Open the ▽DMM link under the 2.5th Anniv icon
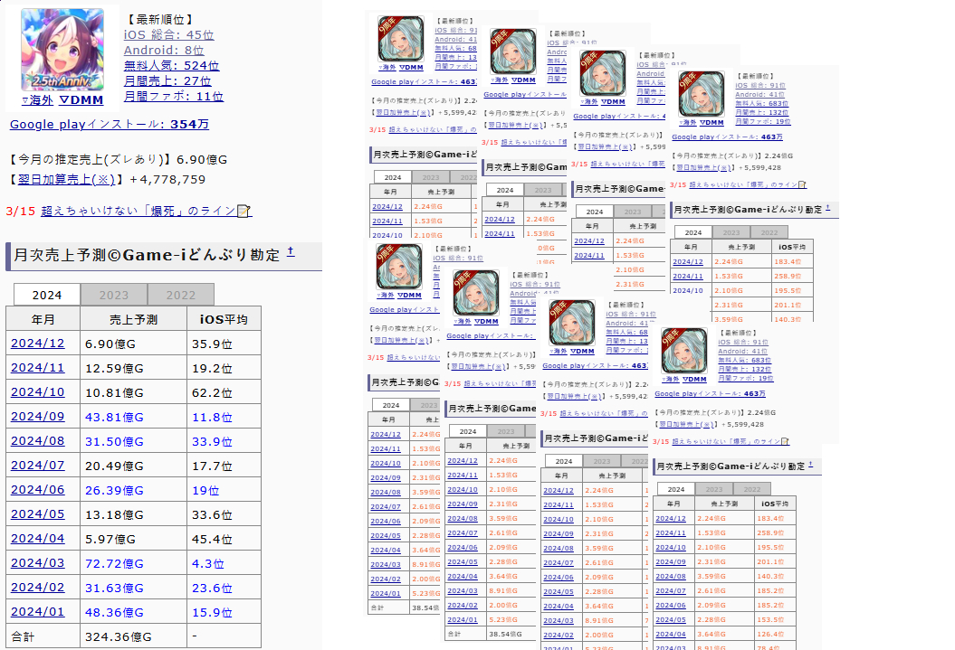The width and height of the screenshot is (955, 650). (x=81, y=100)
